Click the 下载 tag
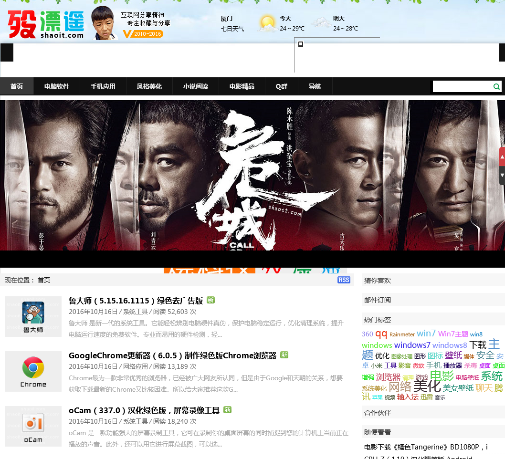The width and height of the screenshot is (505, 459). pyautogui.click(x=478, y=345)
